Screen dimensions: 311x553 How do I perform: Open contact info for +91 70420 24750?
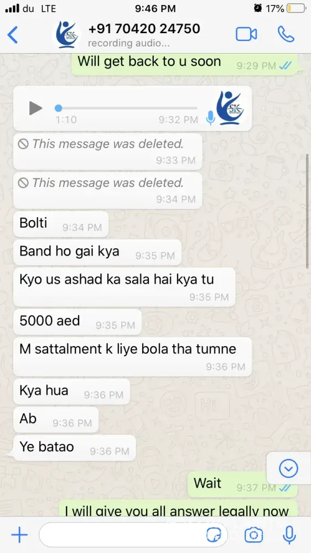[x=144, y=29]
